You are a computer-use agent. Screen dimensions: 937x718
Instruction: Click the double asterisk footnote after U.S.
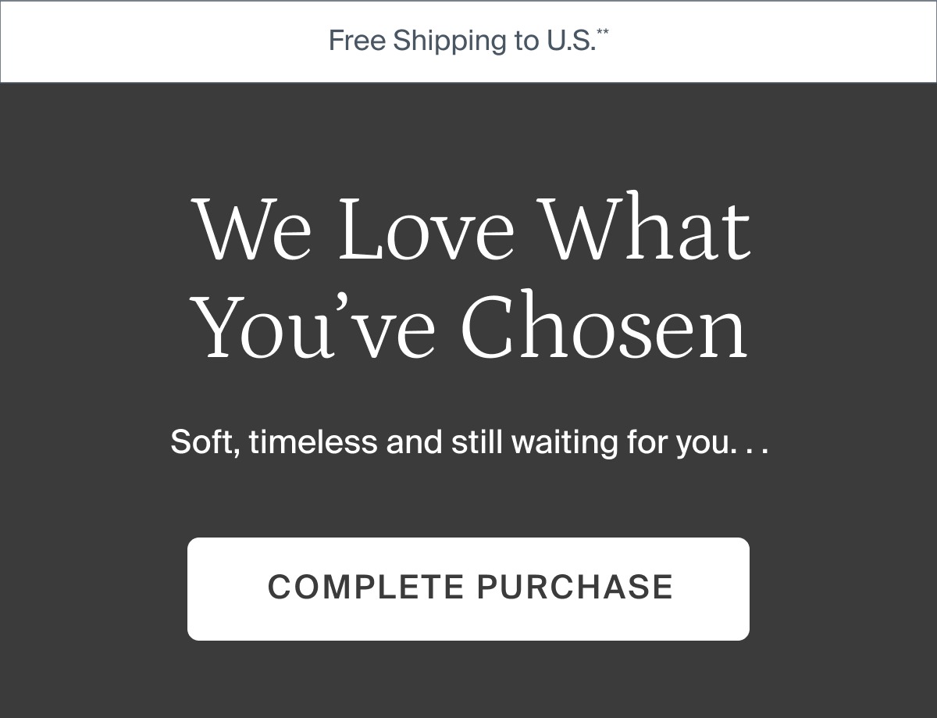(x=603, y=31)
